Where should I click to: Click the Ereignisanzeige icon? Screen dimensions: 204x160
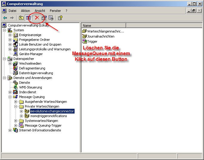(x=16, y=35)
